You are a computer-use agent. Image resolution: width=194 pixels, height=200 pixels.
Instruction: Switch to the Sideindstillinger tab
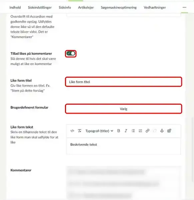coord(40,8)
